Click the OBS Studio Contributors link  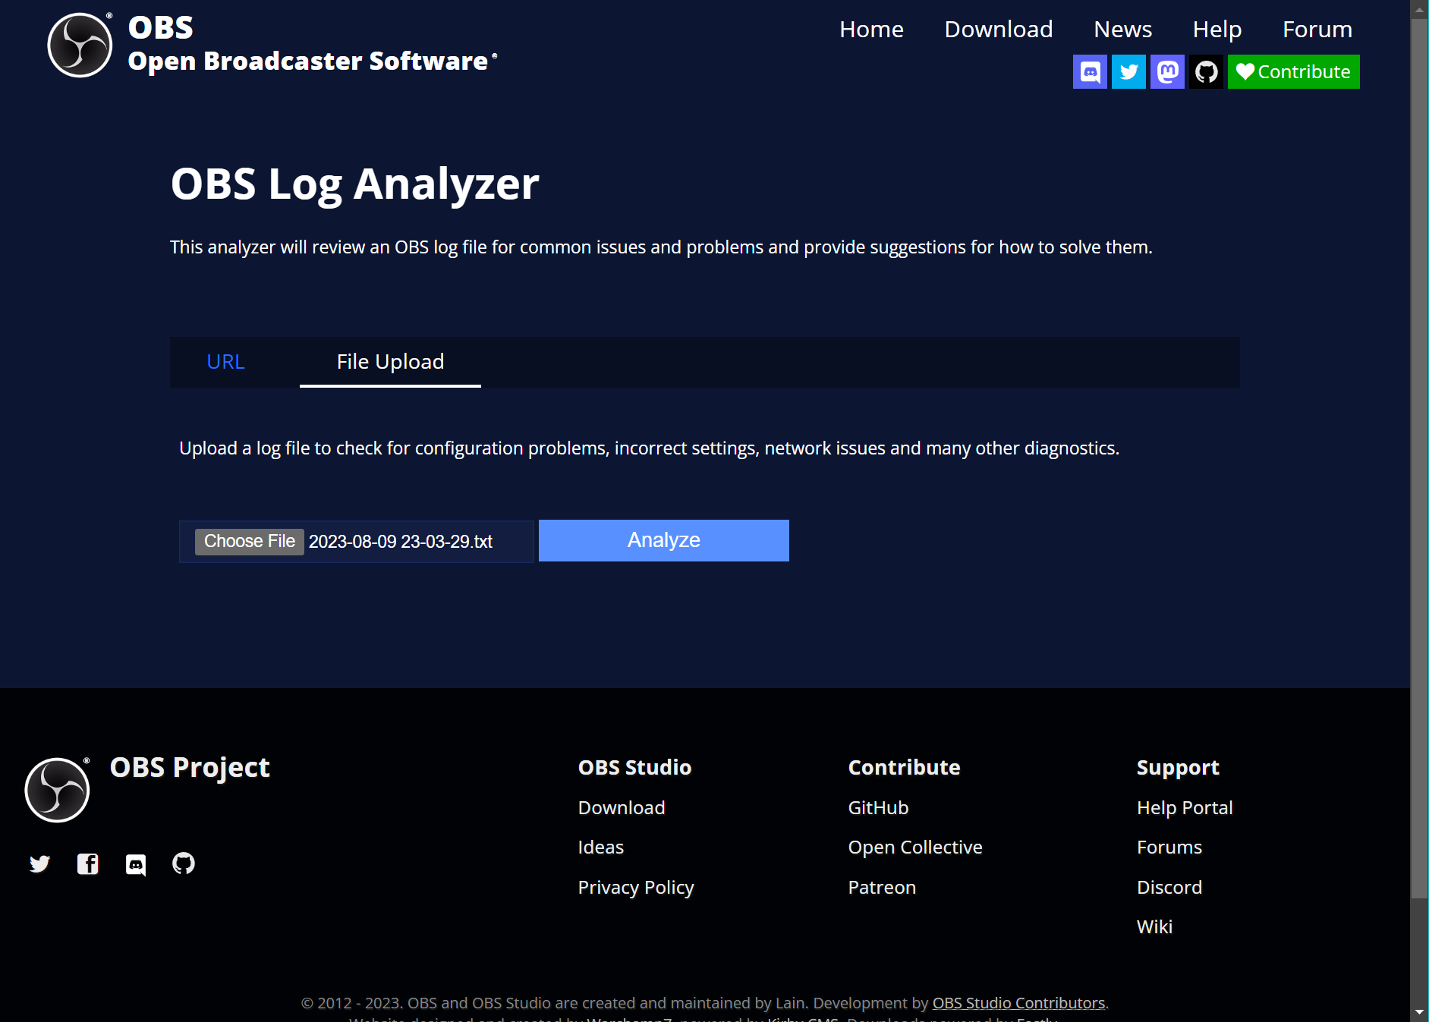tap(1018, 1002)
